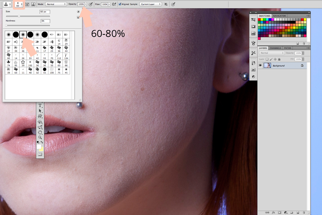Uncheck the Aligned checkbox
Image resolution: width=322 pixels, height=215 pixels.
pyautogui.click(x=120, y=4)
